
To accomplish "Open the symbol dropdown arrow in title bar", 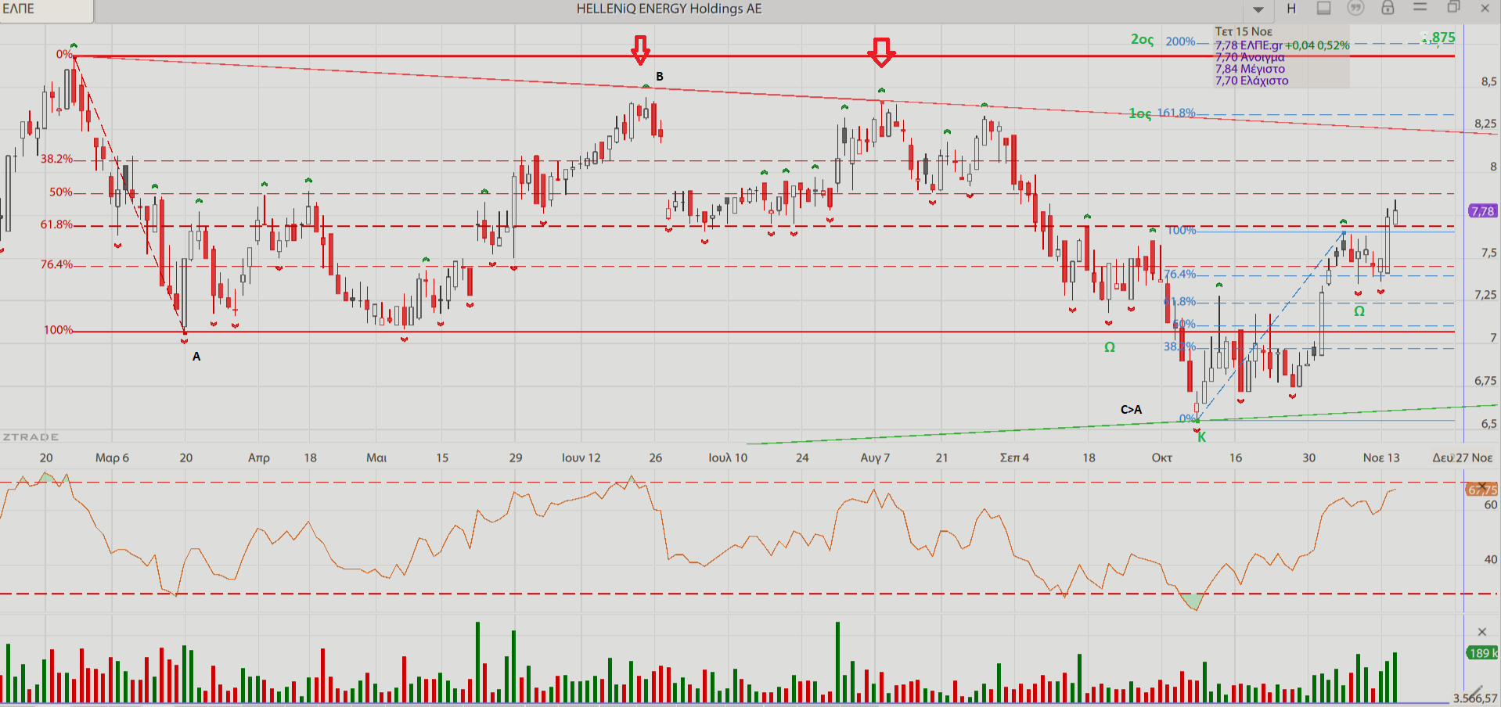I will point(1258,9).
